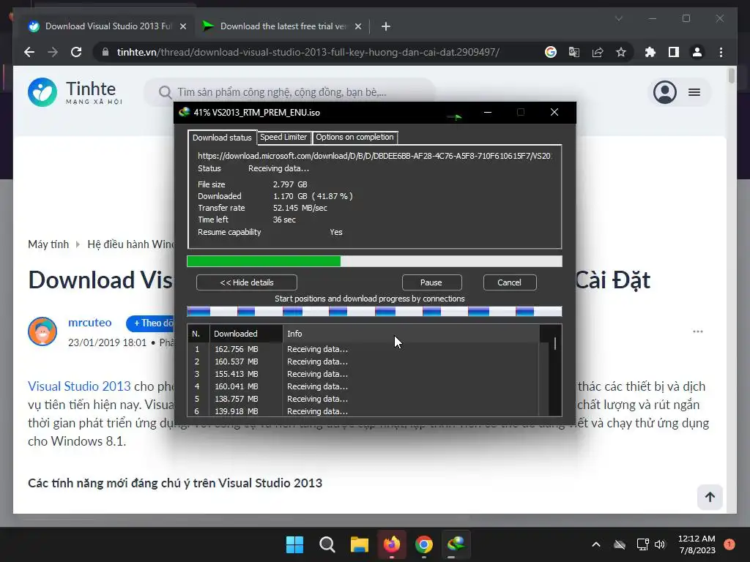
Task: Switch to the Speed Limiter tab
Action: [283, 137]
